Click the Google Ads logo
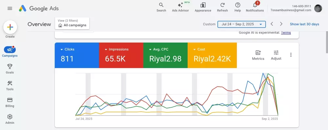 [x=39, y=9]
